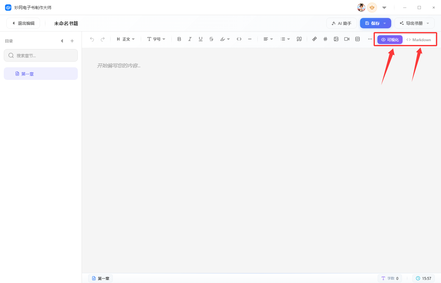Add a new chapter with the plus icon
The width and height of the screenshot is (441, 283).
tap(72, 41)
